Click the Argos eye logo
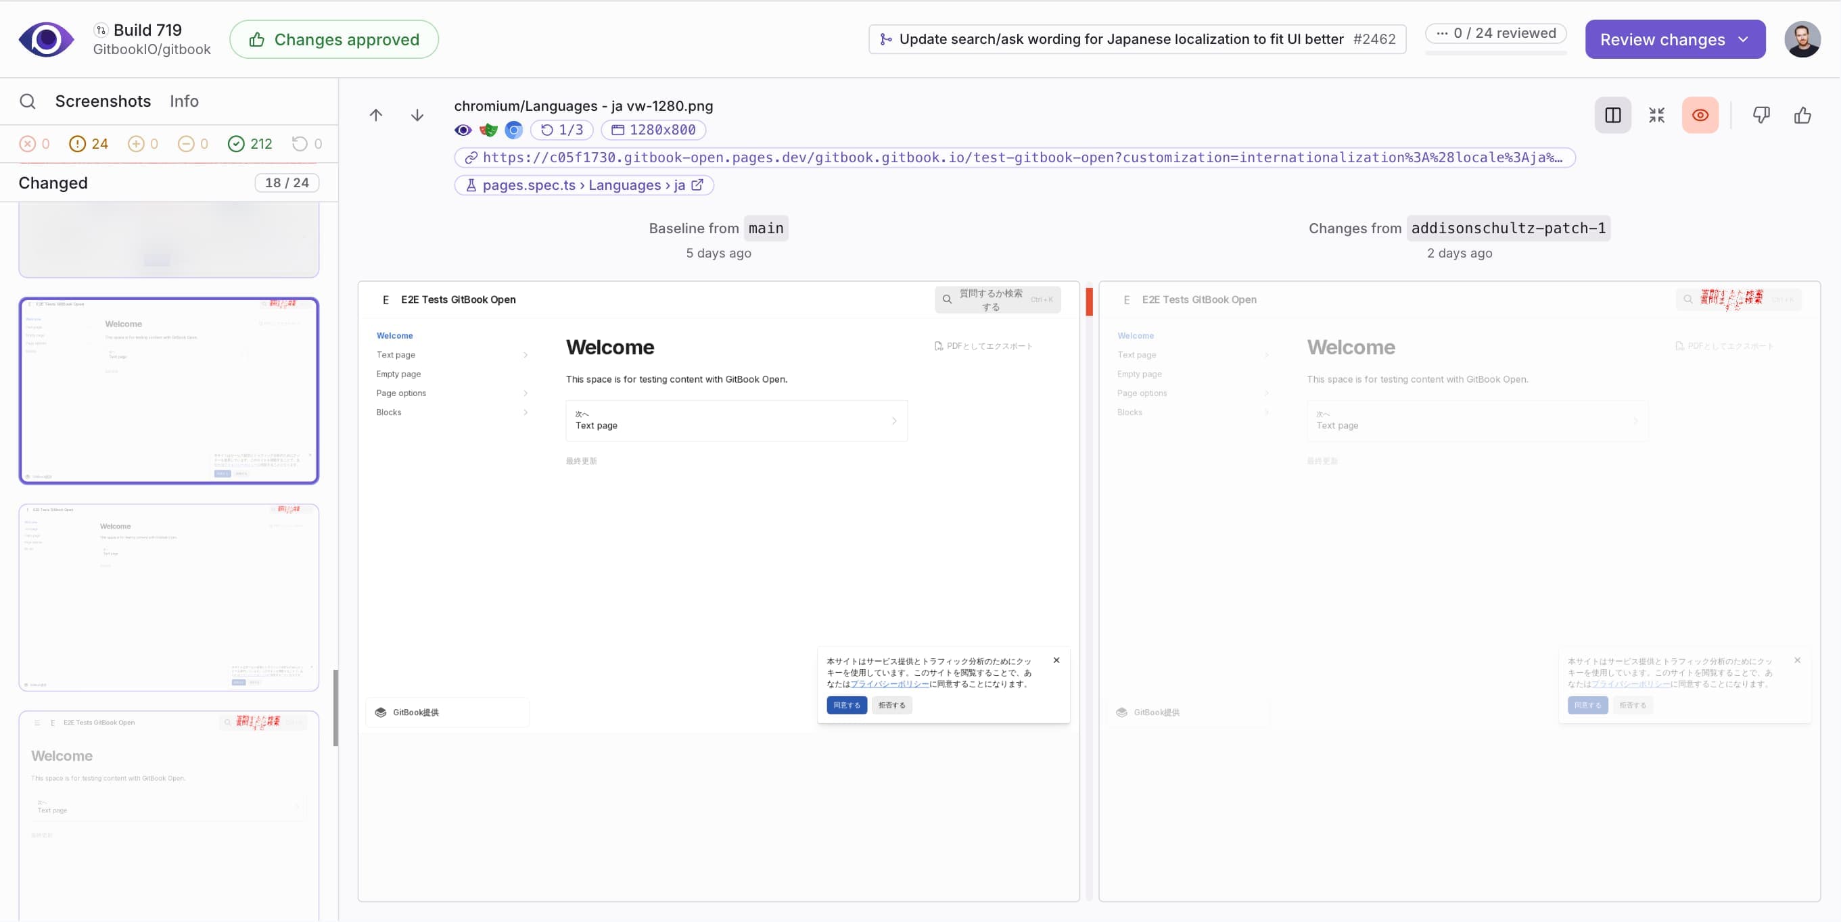Screen dimensions: 1841x922 pyautogui.click(x=46, y=39)
